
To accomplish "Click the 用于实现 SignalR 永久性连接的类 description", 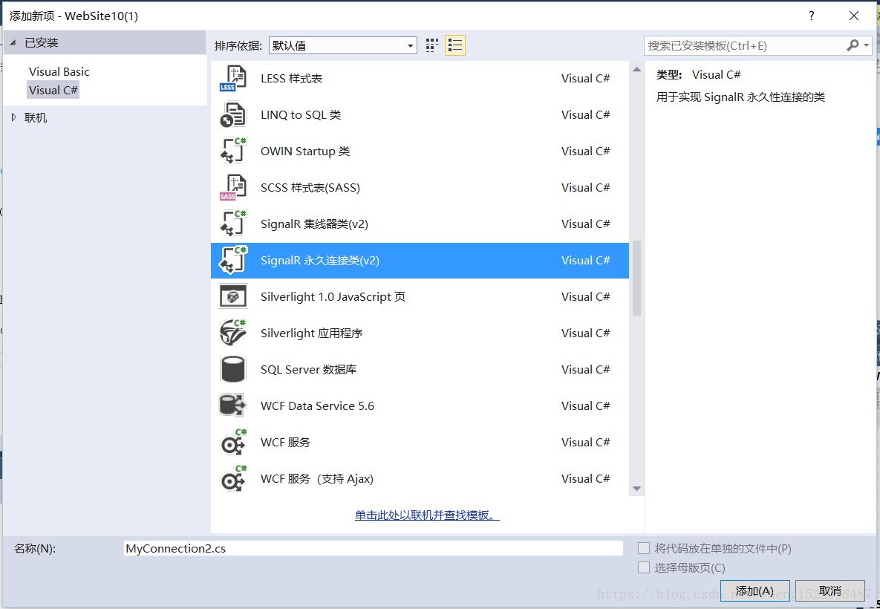I will (740, 97).
